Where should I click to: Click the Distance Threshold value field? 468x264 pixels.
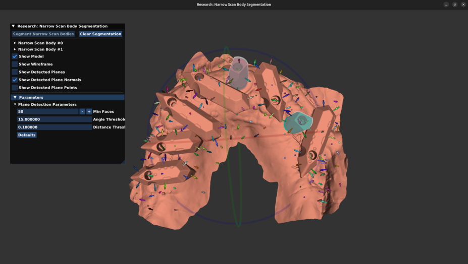pos(54,127)
